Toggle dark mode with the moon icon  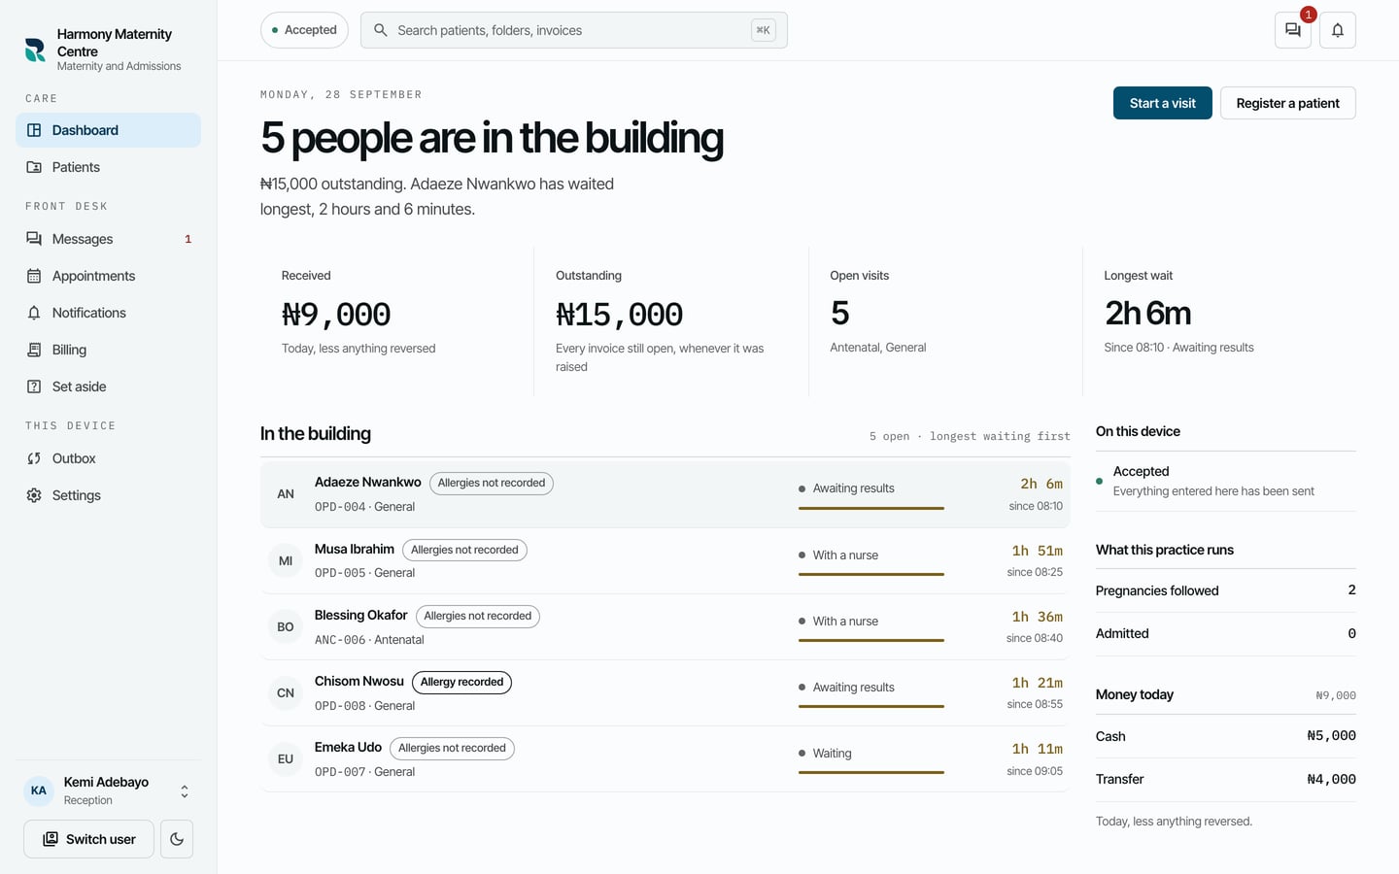(x=177, y=839)
